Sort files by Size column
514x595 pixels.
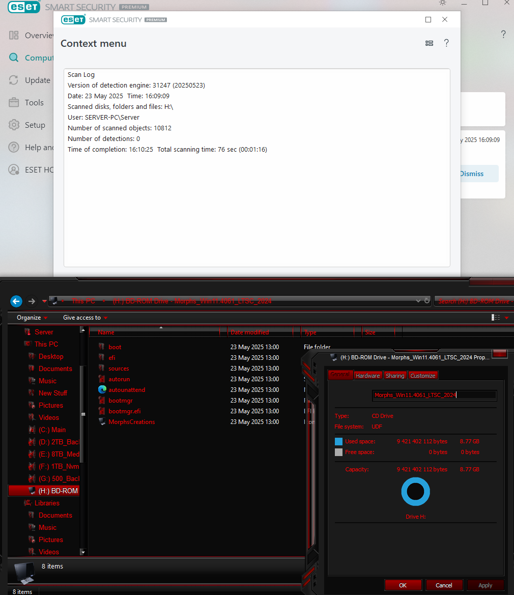click(379, 332)
